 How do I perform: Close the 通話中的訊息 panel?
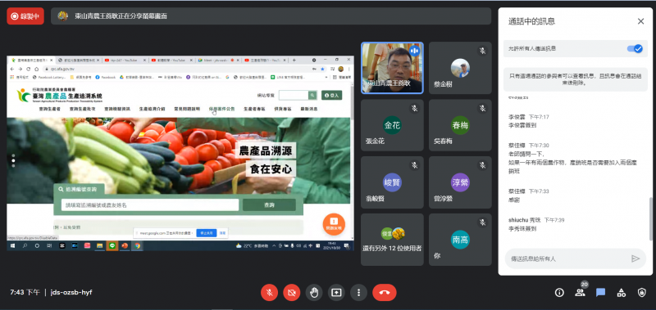point(640,21)
